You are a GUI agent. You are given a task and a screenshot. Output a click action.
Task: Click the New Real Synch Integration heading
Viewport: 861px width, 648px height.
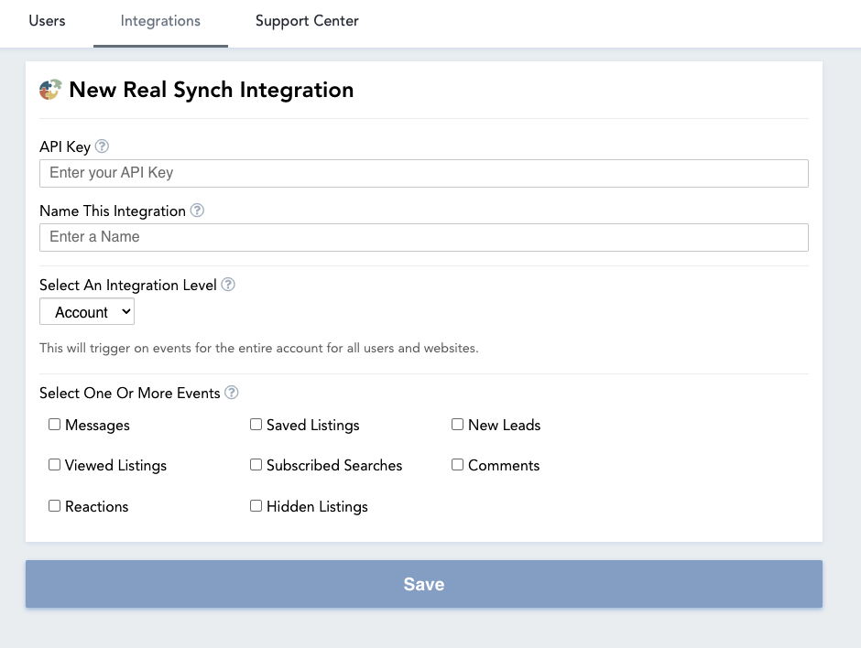(x=212, y=90)
